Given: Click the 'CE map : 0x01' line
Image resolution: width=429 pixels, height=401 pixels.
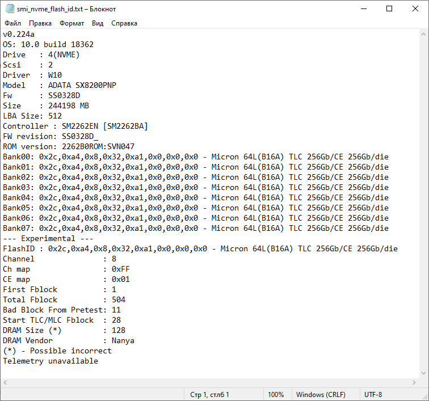Looking at the screenshot, I should click(x=66, y=279).
